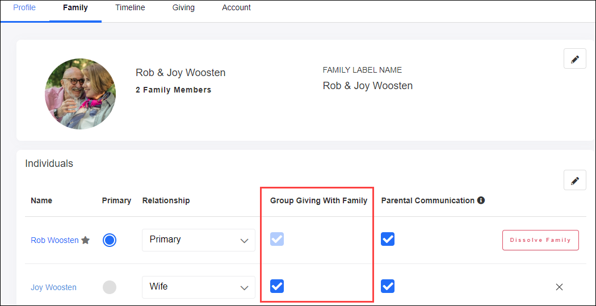
Task: Set Joy Woosten as Primary
Action: coord(110,287)
